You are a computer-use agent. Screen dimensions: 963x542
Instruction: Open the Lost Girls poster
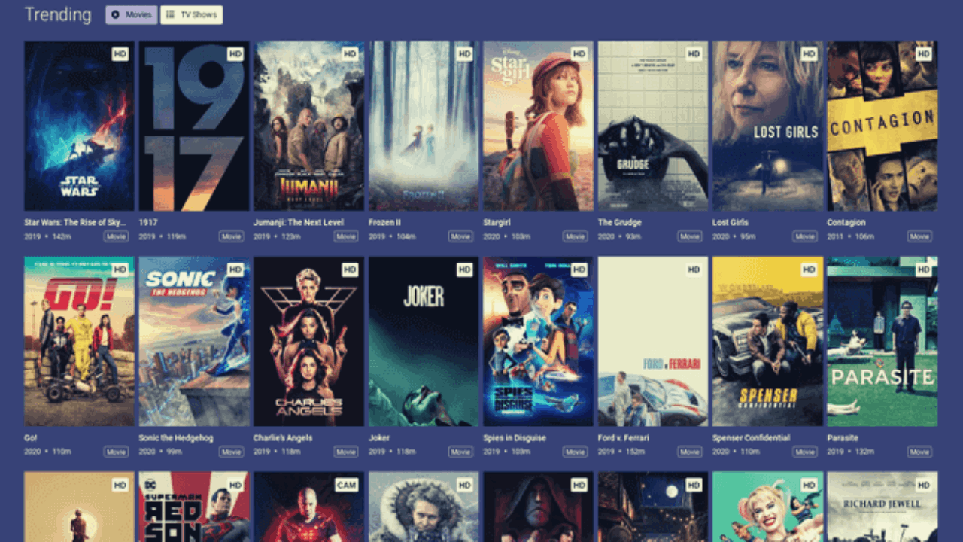pos(767,126)
